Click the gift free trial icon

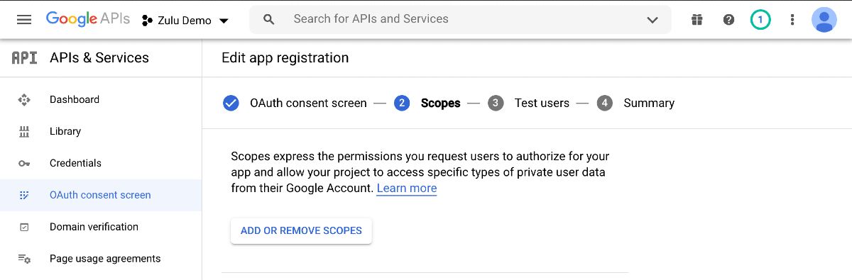click(697, 20)
